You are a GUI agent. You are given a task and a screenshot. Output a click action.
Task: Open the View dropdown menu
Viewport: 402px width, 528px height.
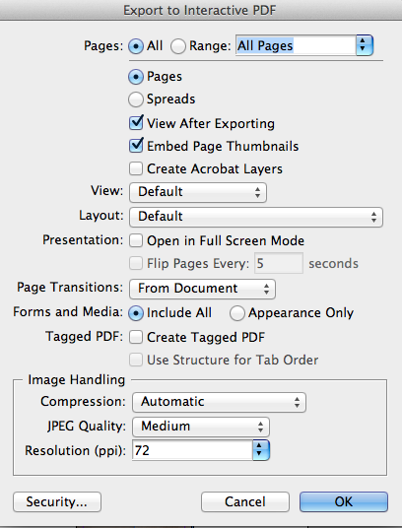point(198,192)
